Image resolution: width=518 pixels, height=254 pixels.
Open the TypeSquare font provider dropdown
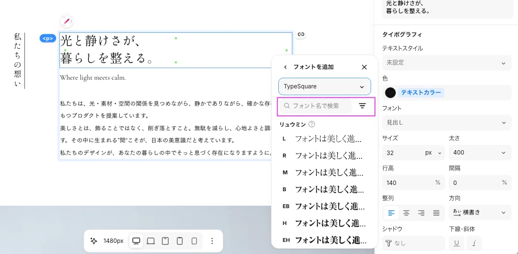[324, 86]
